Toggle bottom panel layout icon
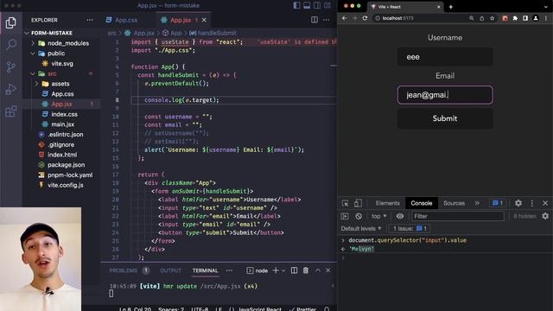The width and height of the screenshot is (553, 311). click(308, 5)
